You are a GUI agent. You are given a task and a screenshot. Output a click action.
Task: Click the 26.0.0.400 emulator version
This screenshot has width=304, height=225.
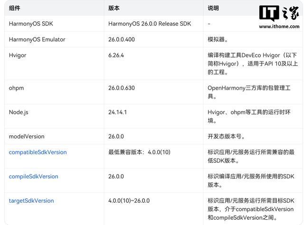(x=122, y=39)
